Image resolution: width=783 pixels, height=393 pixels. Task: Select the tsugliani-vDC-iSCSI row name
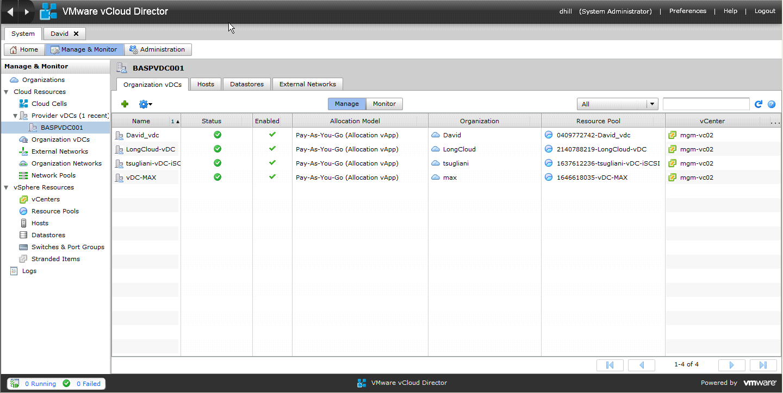153,163
